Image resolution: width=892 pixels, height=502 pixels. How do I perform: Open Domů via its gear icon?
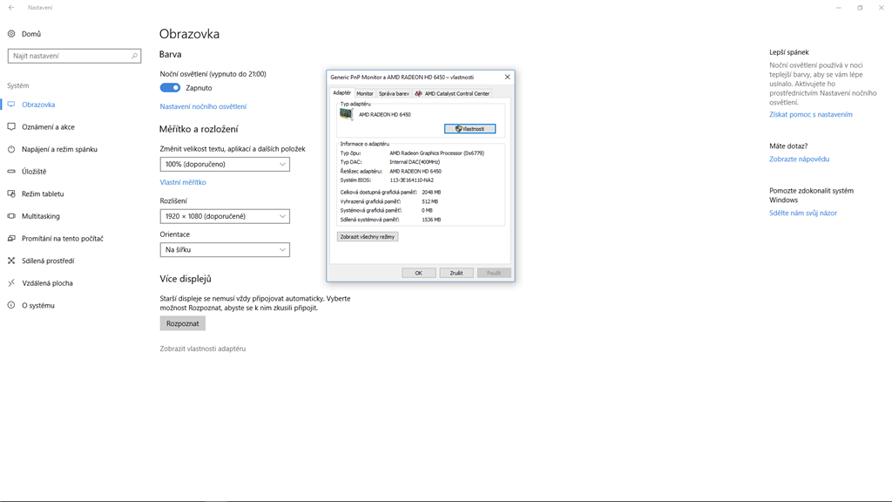coord(11,34)
